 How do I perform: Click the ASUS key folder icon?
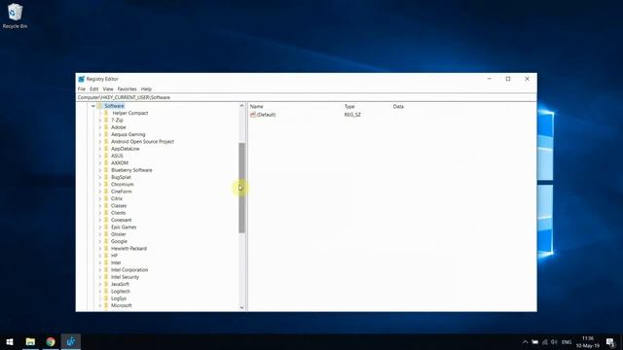(106, 156)
